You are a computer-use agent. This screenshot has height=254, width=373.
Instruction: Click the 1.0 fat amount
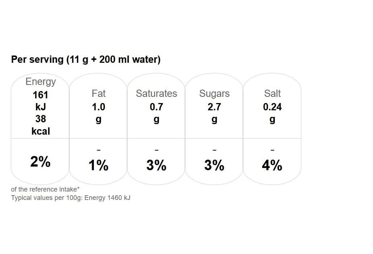(99, 107)
